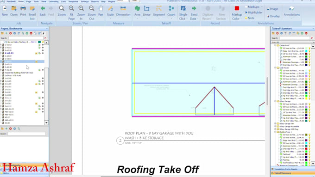Select the Zoom magnifier tool
315x177 pixels.
[x=62, y=8]
